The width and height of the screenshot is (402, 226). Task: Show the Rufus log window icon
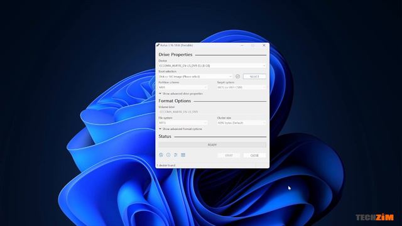tap(183, 155)
